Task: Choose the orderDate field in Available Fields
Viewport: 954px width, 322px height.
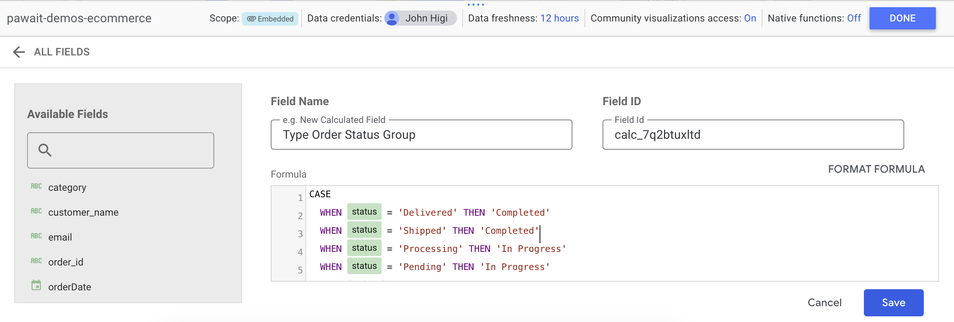Action: pyautogui.click(x=70, y=287)
